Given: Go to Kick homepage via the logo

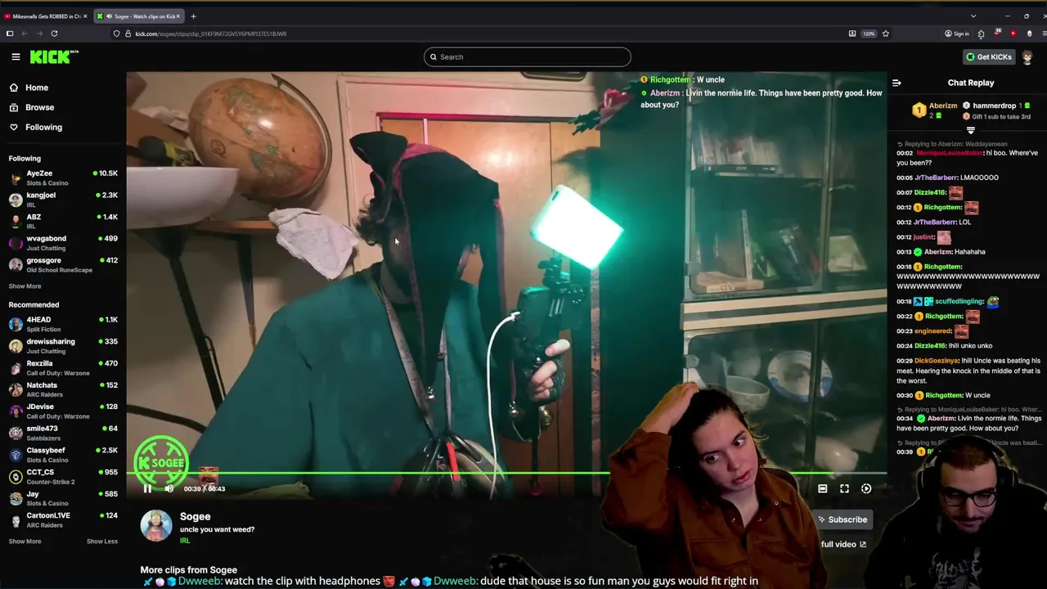Looking at the screenshot, I should (x=54, y=56).
